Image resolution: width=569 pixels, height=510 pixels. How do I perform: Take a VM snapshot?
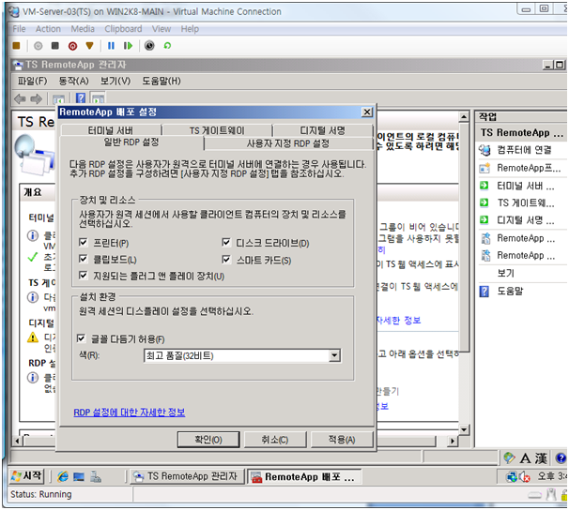click(149, 46)
